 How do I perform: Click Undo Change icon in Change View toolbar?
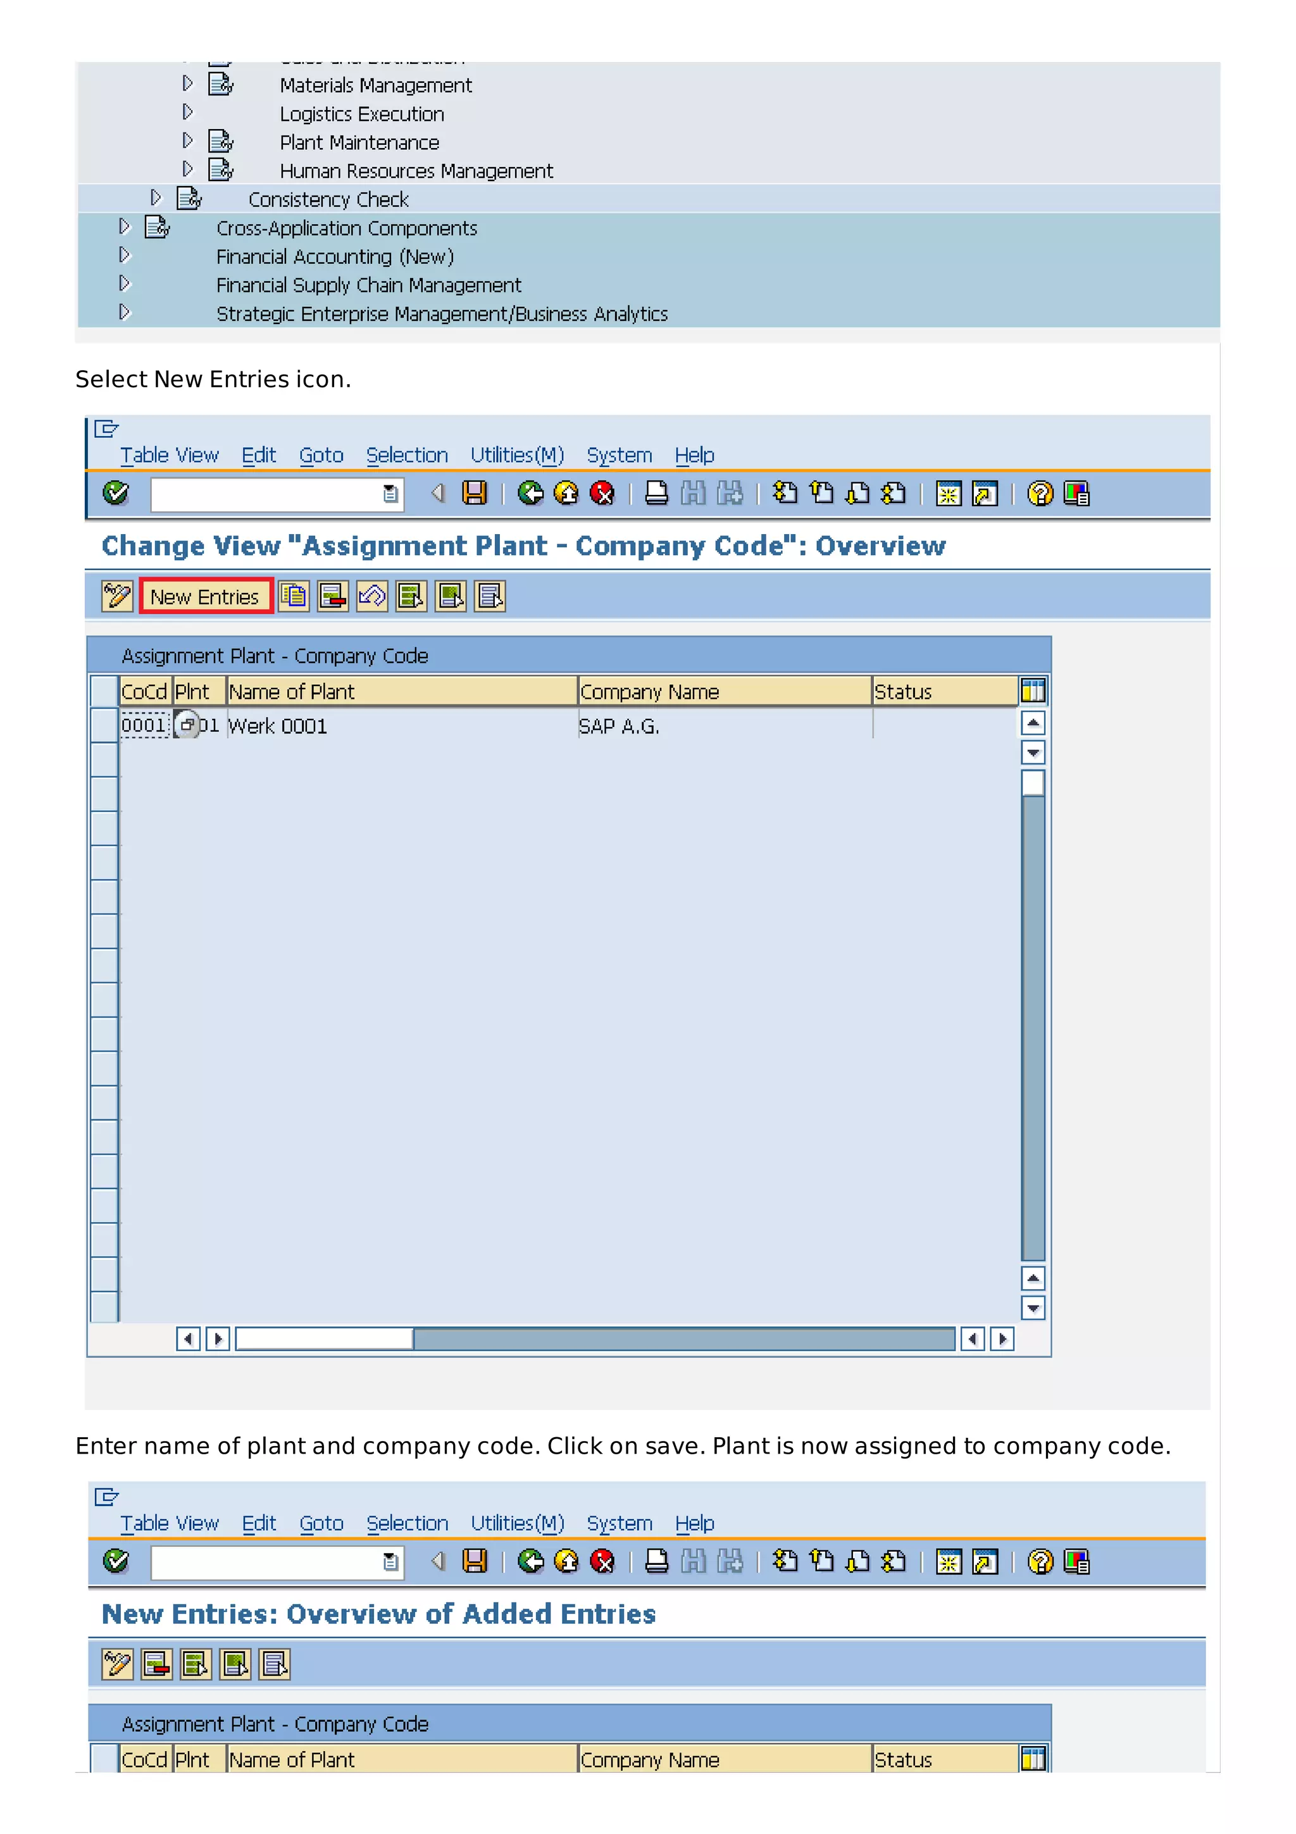[372, 596]
